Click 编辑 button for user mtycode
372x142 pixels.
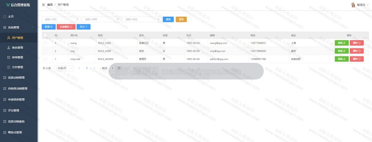click(x=341, y=59)
